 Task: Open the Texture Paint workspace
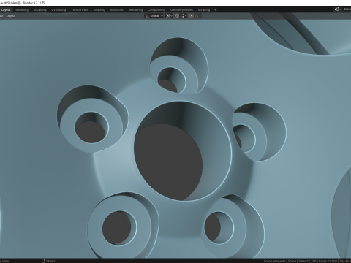point(80,10)
